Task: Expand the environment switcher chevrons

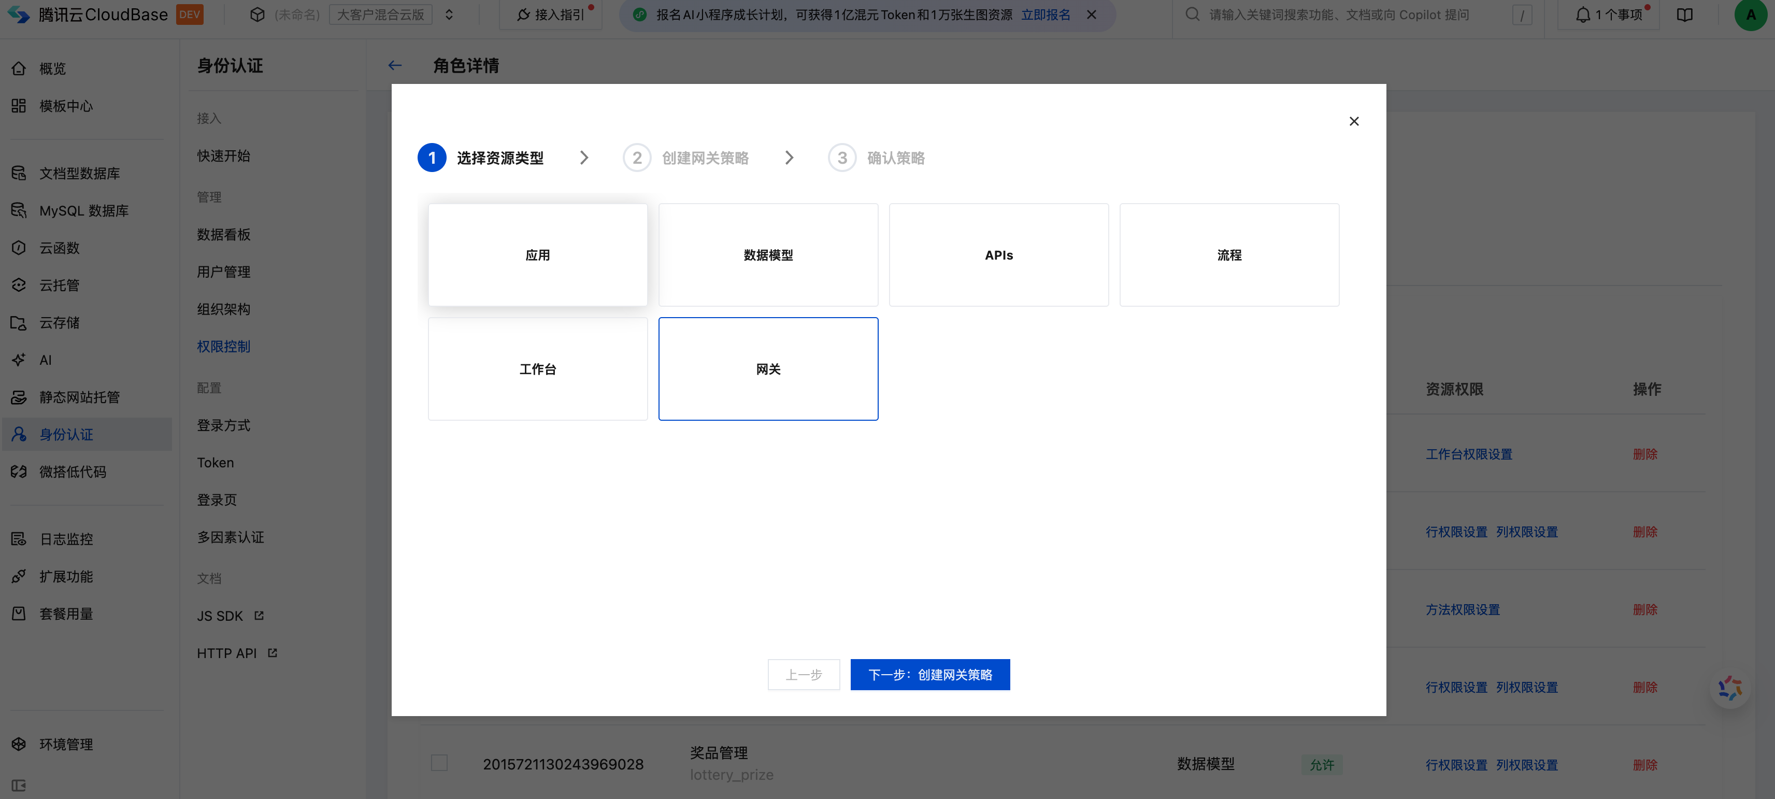Action: pyautogui.click(x=449, y=15)
